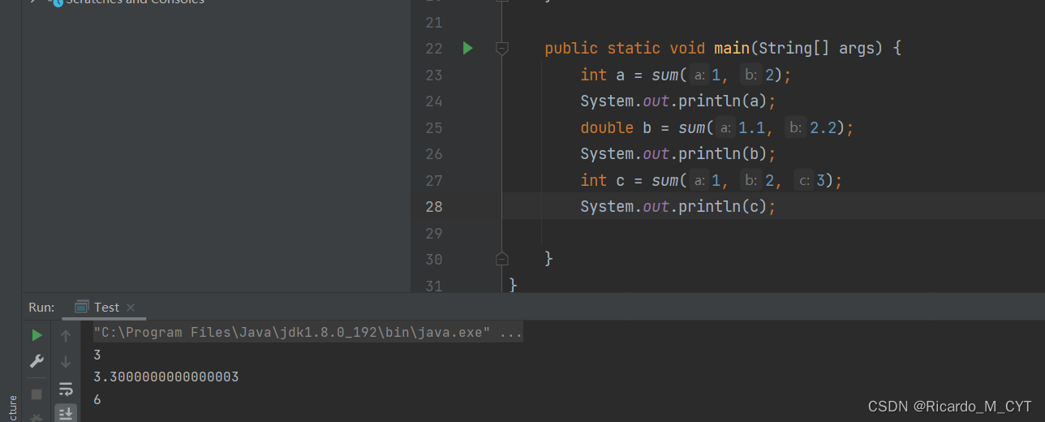Click the java.exe command line in console
This screenshot has width=1045, height=422.
pyautogui.click(x=307, y=333)
